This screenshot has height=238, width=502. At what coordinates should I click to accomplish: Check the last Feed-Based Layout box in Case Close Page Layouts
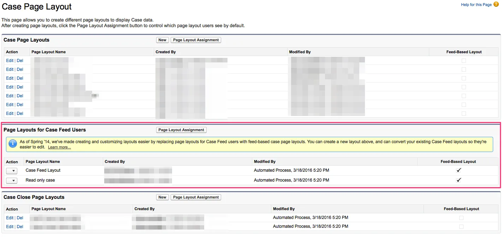coord(461,227)
